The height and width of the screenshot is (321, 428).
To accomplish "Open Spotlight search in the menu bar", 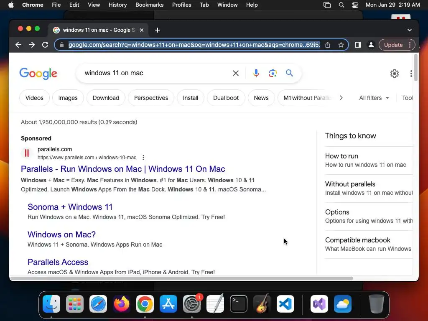I will point(341,5).
